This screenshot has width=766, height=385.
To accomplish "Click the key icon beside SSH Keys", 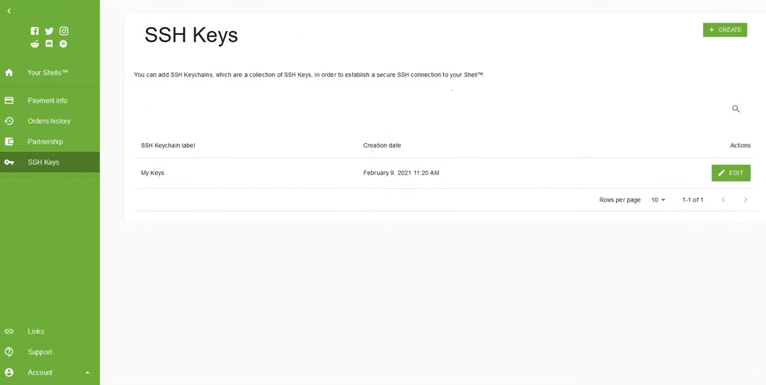I will pos(9,162).
